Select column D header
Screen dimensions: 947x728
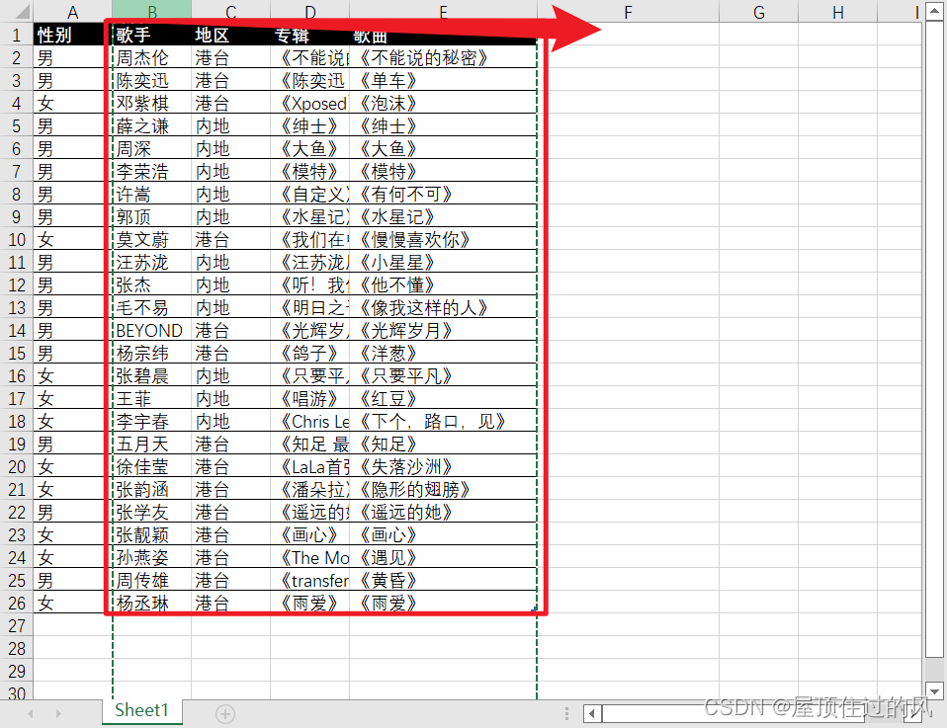coord(309,12)
